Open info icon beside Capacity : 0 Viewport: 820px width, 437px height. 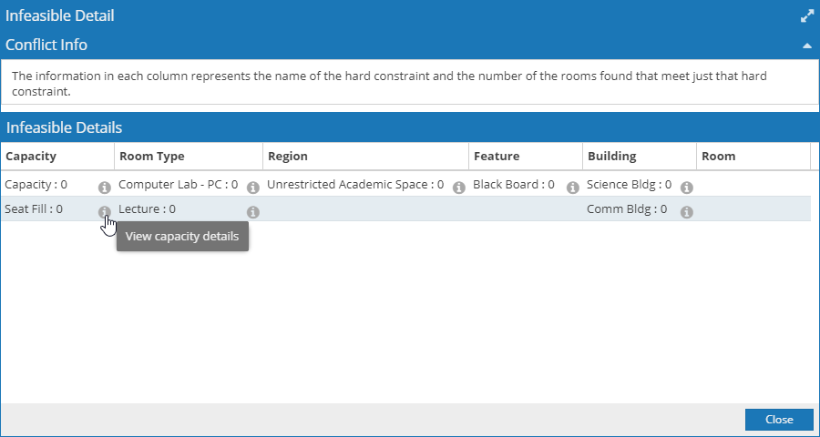point(105,188)
